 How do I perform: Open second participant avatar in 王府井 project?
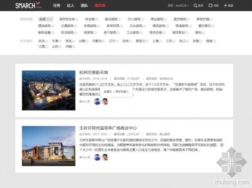(105, 157)
